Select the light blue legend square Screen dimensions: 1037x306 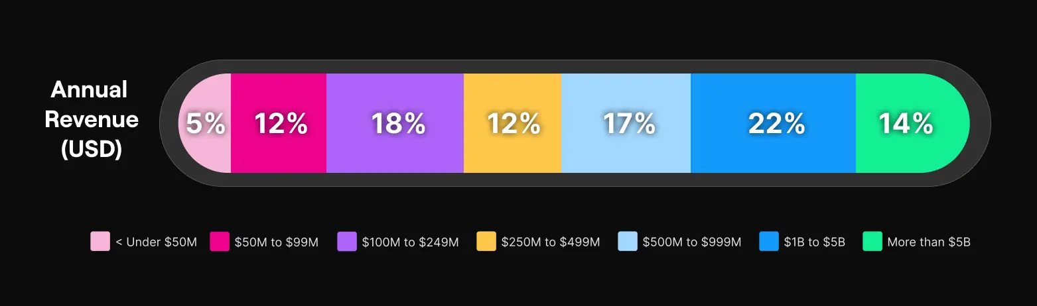coord(628,242)
